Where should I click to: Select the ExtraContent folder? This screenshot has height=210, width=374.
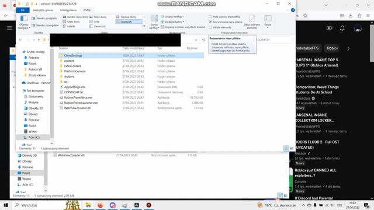tap(72, 66)
